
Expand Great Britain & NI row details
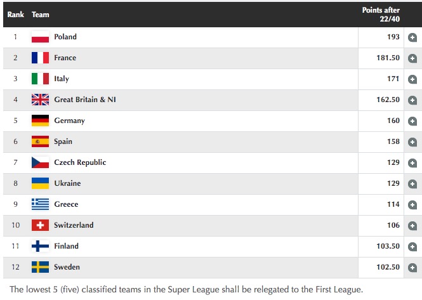pos(412,100)
